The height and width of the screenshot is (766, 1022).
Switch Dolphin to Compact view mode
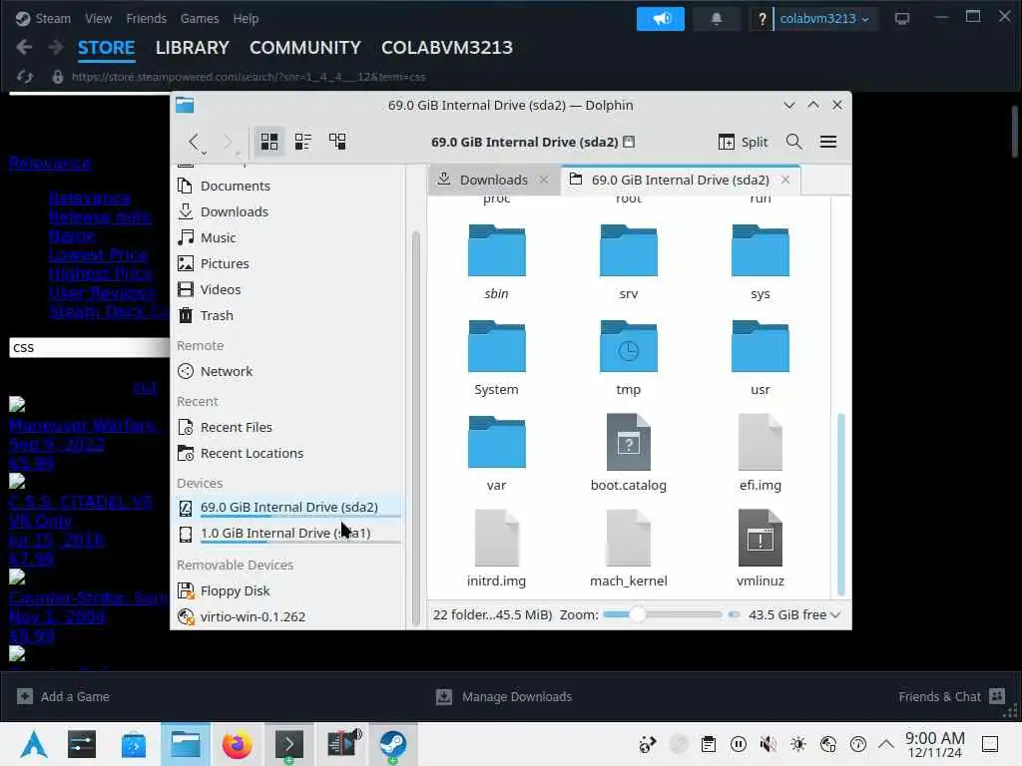[303, 142]
